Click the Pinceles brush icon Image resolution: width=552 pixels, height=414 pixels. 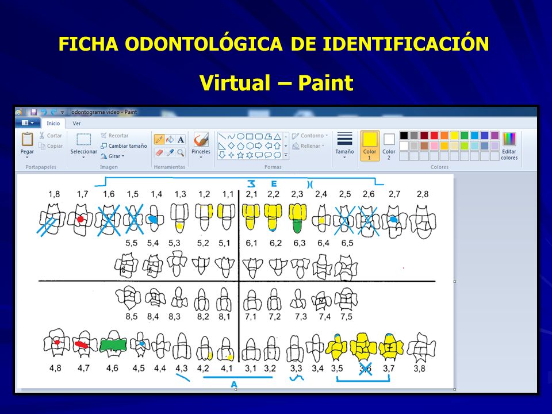coord(201,140)
